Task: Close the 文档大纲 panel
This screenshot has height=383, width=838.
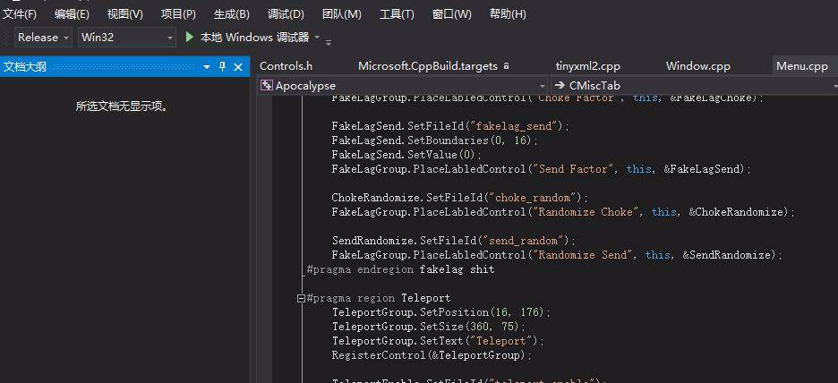Action: pos(238,67)
